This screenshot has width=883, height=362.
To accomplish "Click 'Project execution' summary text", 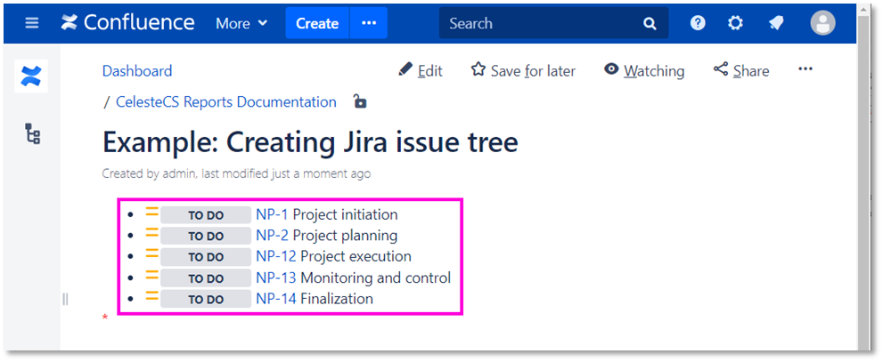I will point(356,256).
